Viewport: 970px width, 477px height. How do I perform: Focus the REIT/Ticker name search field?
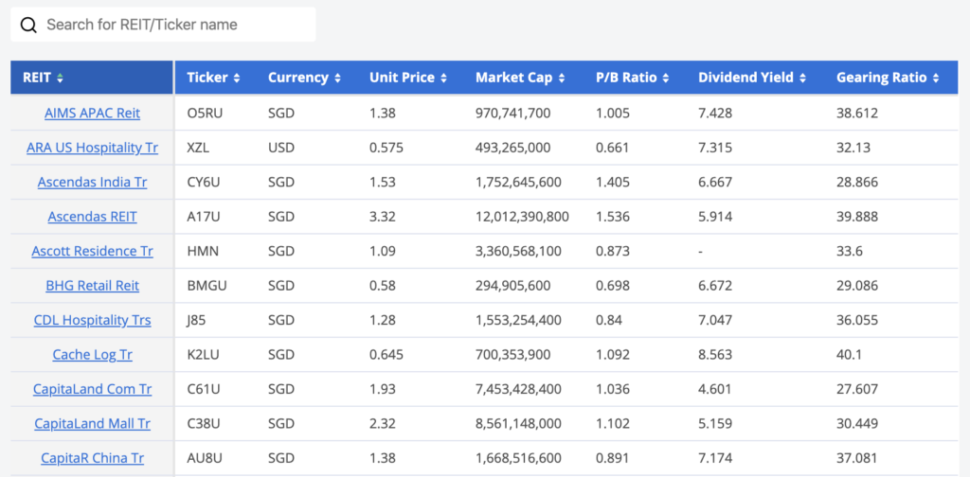(163, 25)
